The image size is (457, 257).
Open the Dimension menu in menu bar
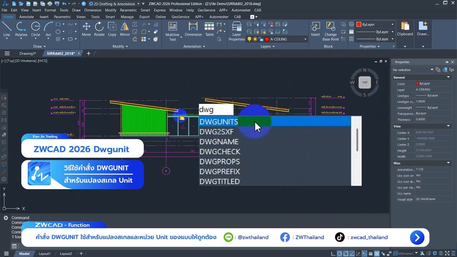coord(92,10)
